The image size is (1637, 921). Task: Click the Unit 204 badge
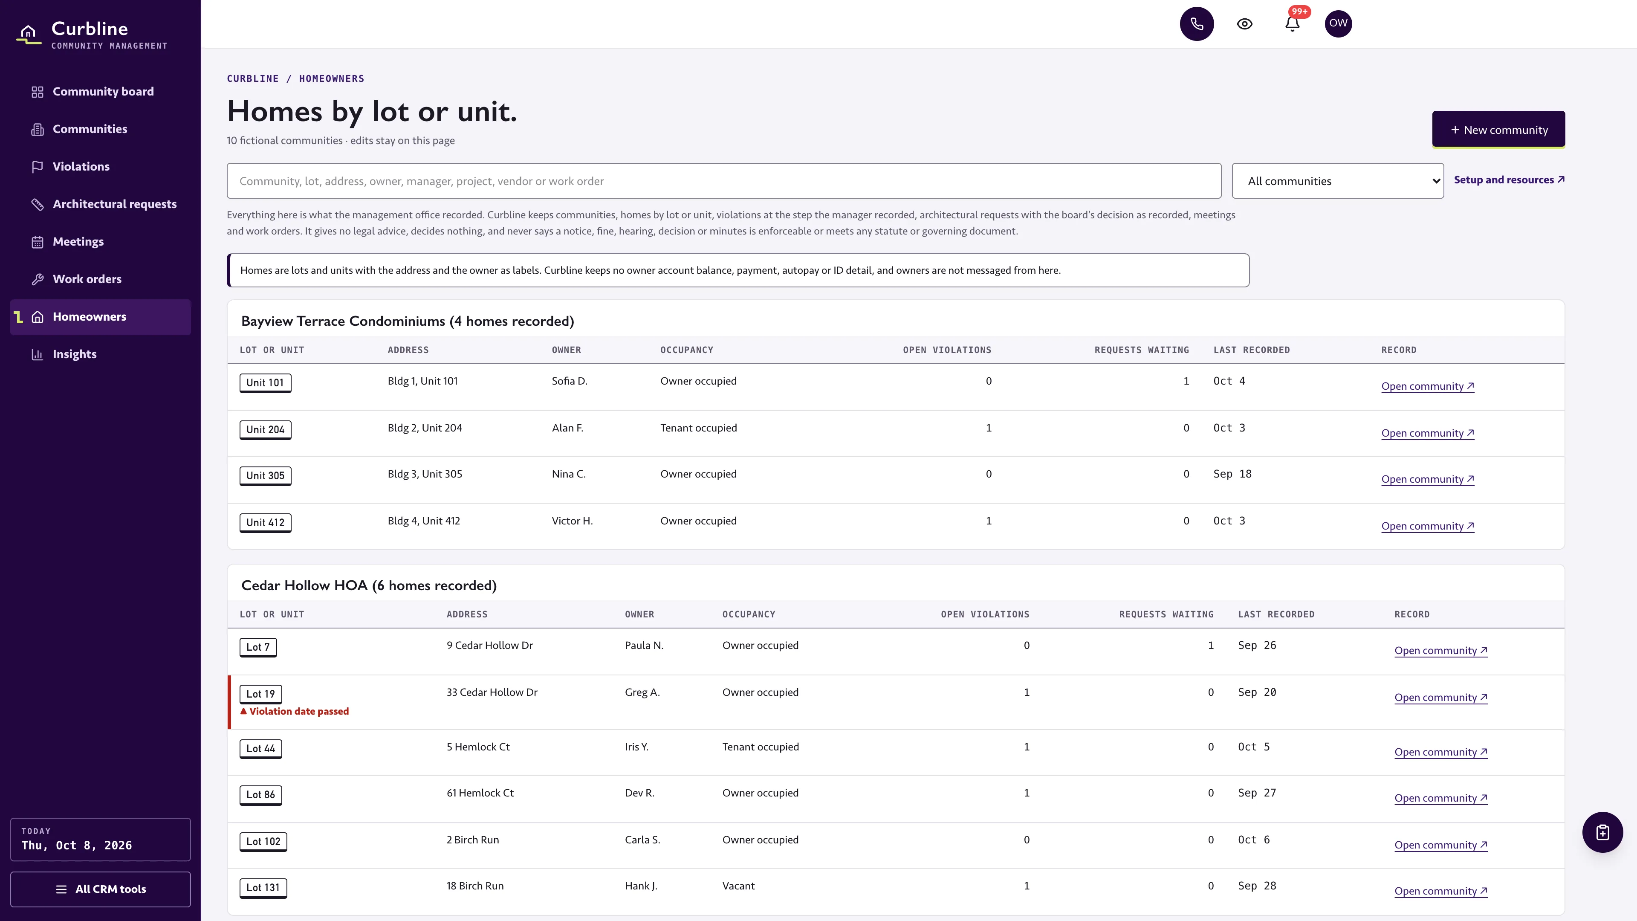click(266, 430)
